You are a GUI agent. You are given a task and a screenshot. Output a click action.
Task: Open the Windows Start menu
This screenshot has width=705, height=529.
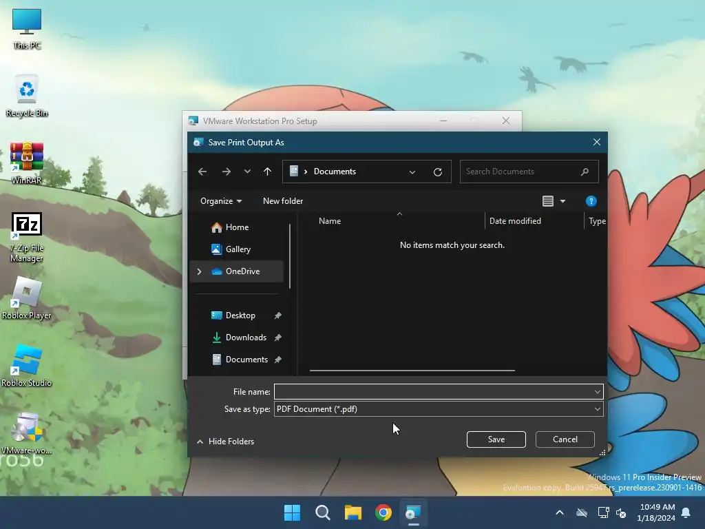coord(292,512)
